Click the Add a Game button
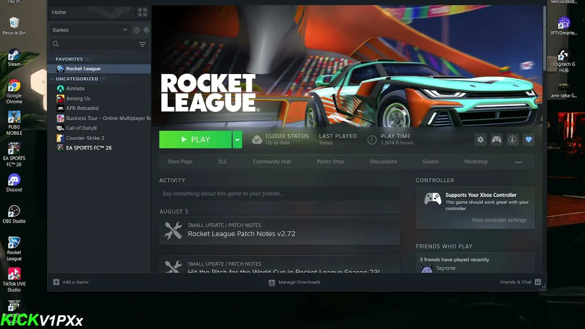This screenshot has width=585, height=329. pyautogui.click(x=71, y=282)
